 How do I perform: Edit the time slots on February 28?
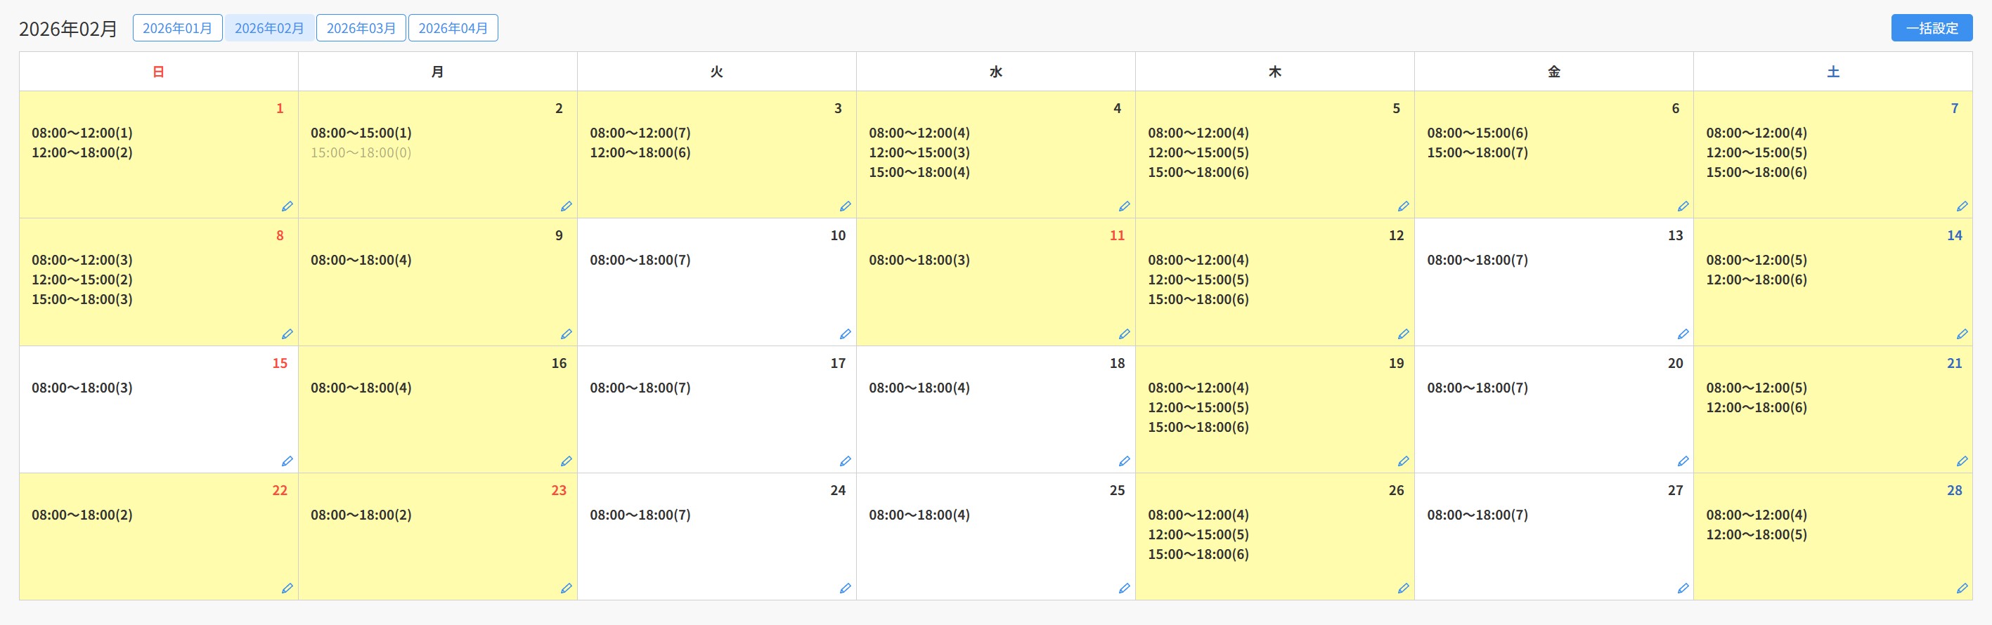pyautogui.click(x=1961, y=588)
